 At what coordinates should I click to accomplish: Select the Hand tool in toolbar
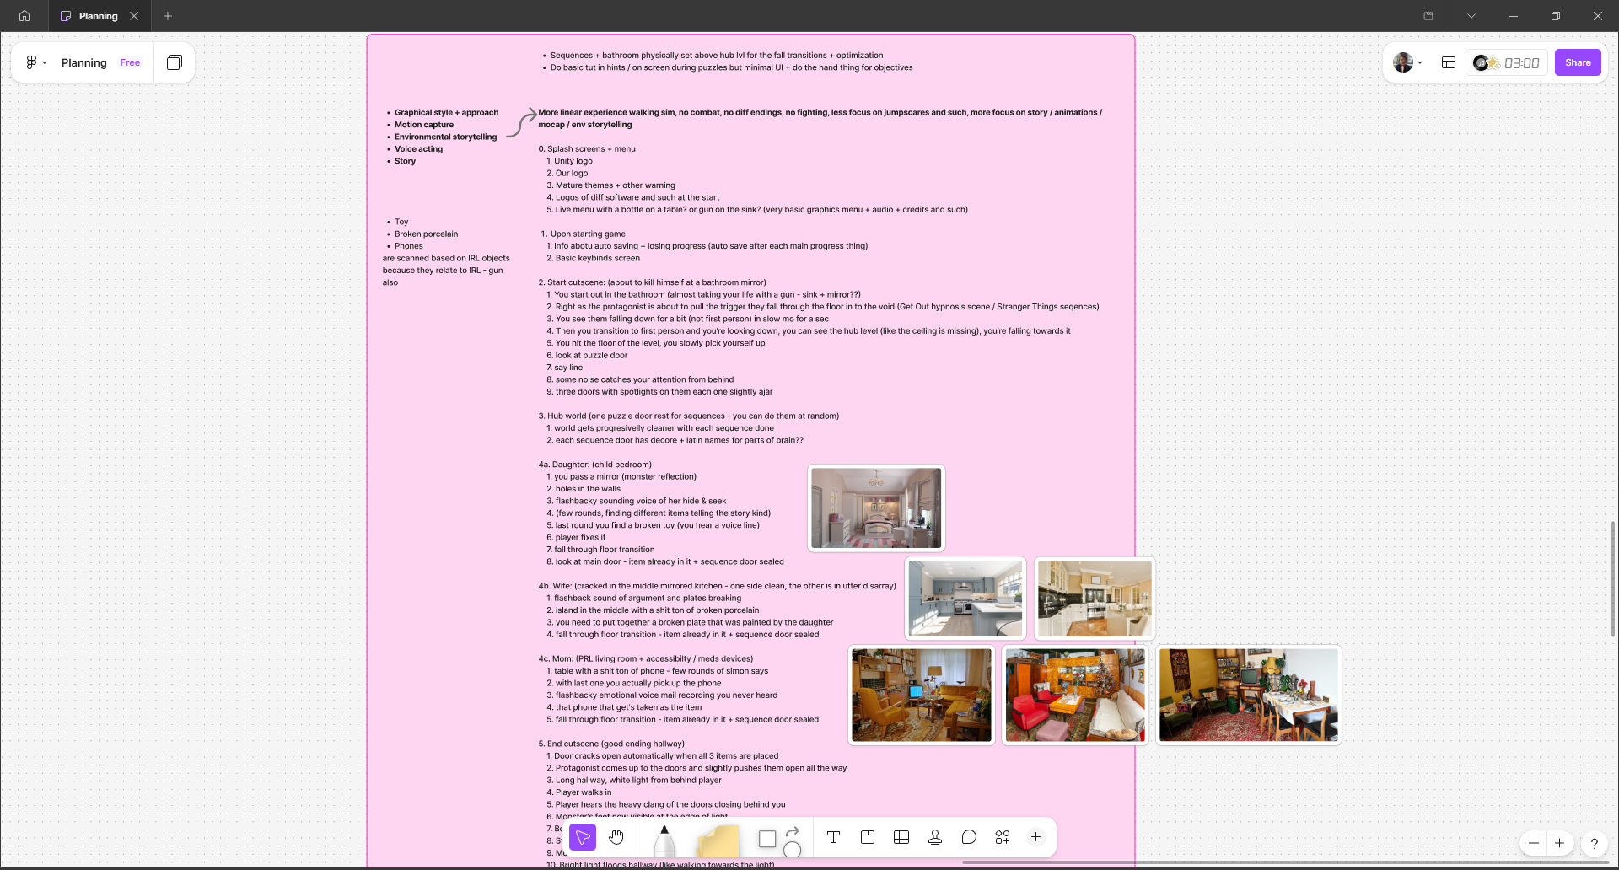[616, 837]
